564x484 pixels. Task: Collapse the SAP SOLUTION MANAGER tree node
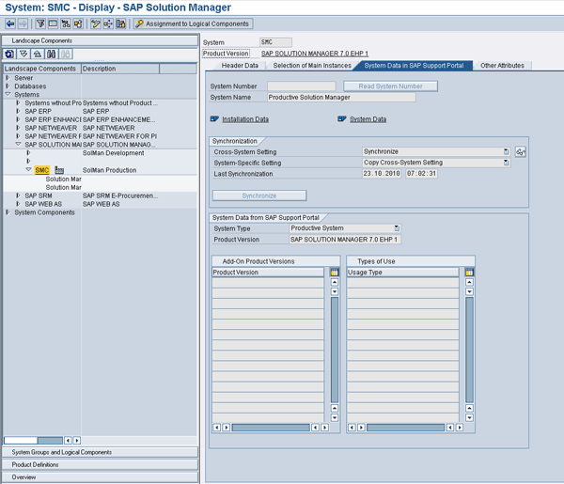point(18,145)
